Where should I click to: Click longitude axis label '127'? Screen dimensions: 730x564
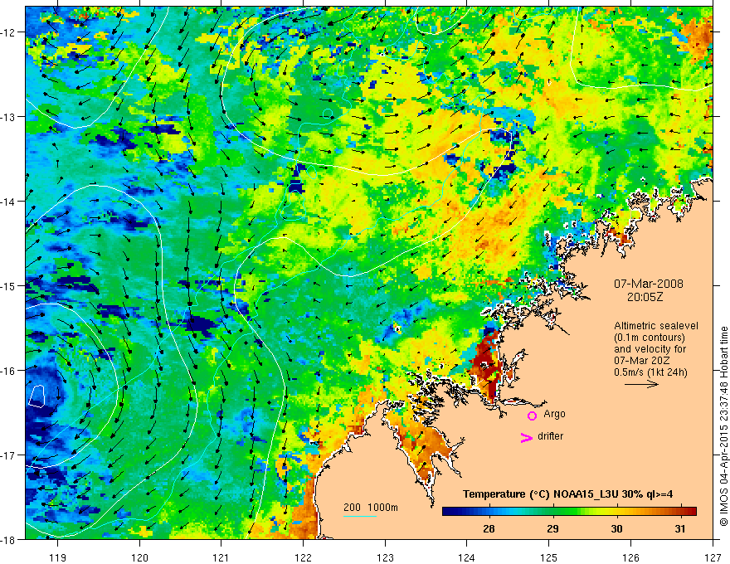click(713, 557)
